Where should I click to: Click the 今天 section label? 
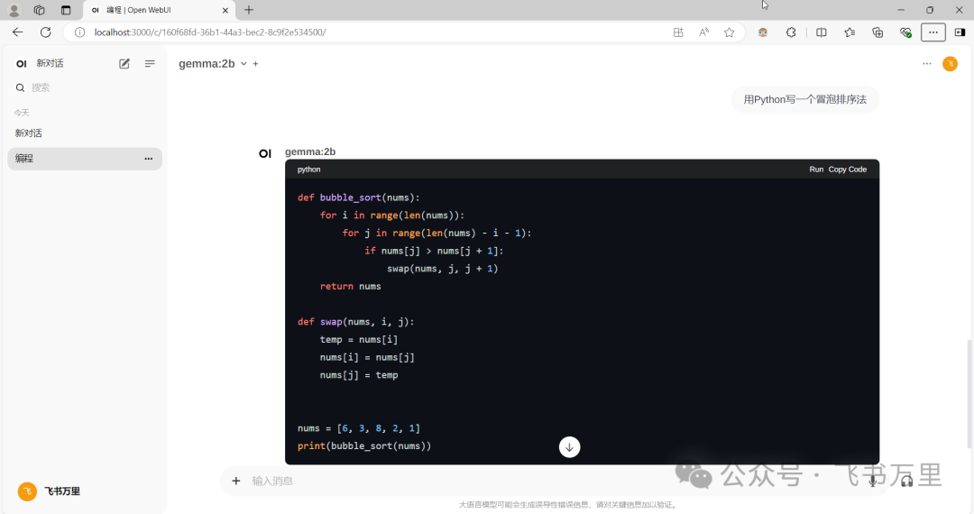[x=22, y=113]
